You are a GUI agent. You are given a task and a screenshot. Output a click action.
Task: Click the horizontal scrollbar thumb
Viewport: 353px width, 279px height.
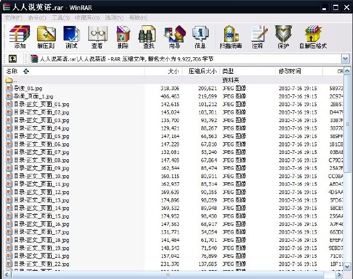pyautogui.click(x=168, y=275)
